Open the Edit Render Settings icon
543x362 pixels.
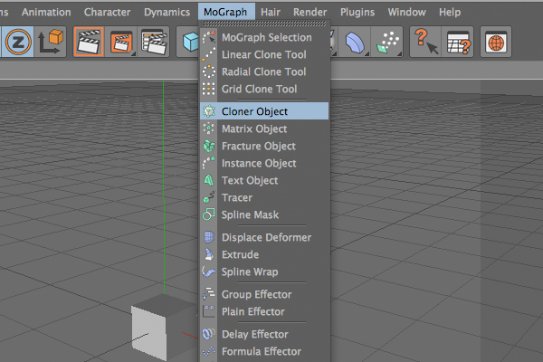pyautogui.click(x=154, y=42)
